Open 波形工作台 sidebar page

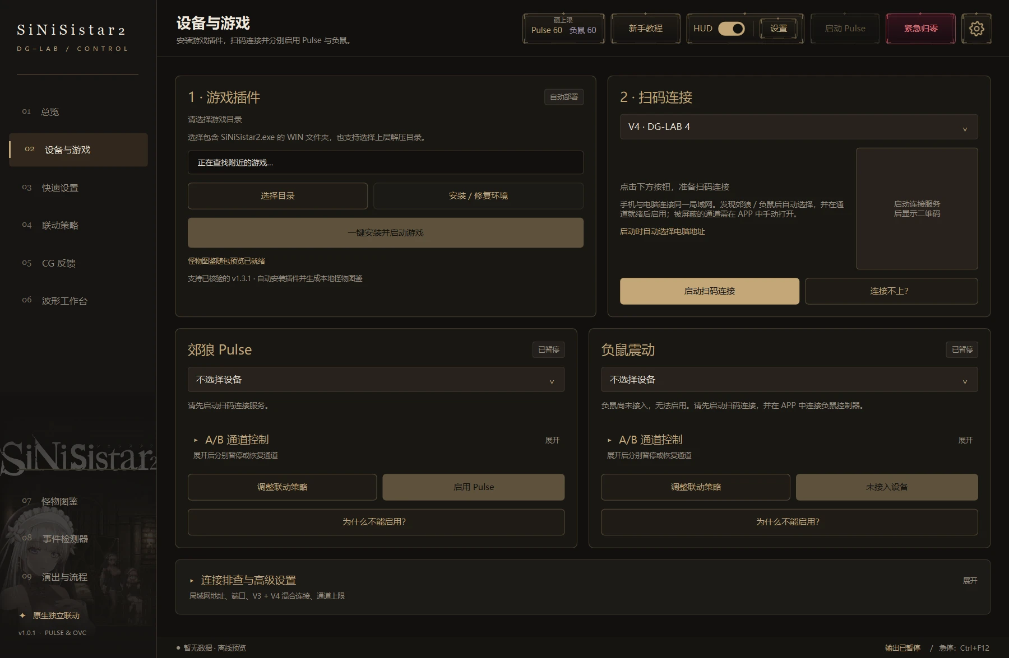[78, 301]
